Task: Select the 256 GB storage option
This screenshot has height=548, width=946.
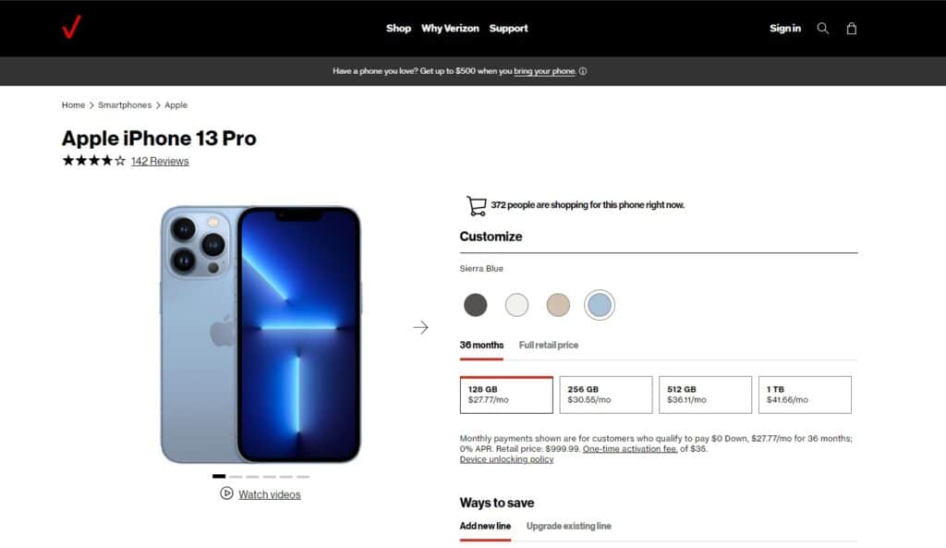Action: tap(606, 395)
